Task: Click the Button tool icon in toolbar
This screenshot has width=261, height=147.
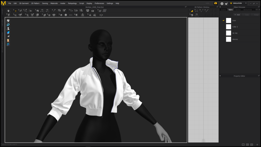Action: pos(66,15)
